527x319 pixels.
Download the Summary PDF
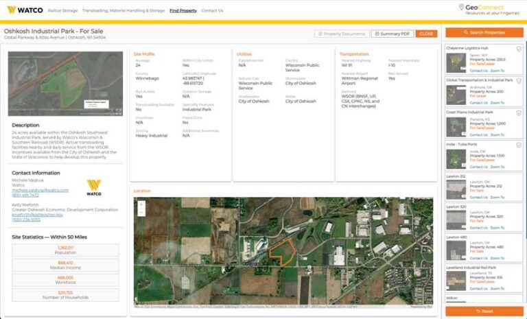[x=393, y=34]
